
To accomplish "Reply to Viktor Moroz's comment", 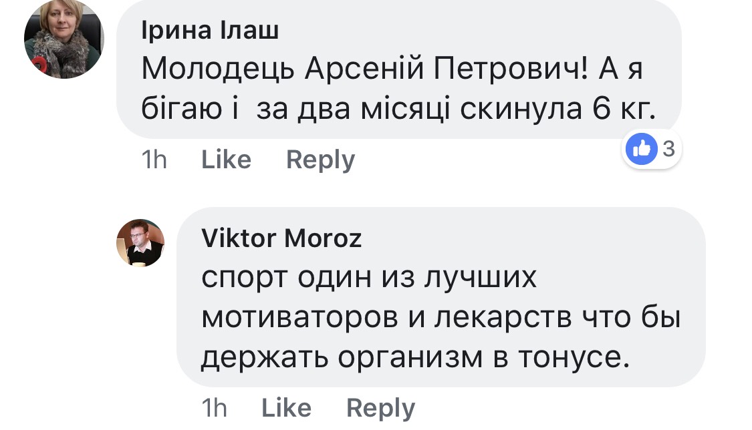I will [380, 408].
